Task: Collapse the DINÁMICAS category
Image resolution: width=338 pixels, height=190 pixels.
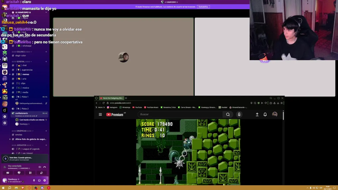Action: [x=23, y=131]
